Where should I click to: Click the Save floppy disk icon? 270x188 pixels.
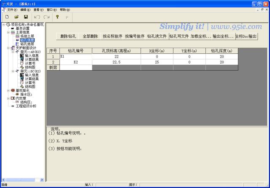pyautogui.click(x=26, y=17)
